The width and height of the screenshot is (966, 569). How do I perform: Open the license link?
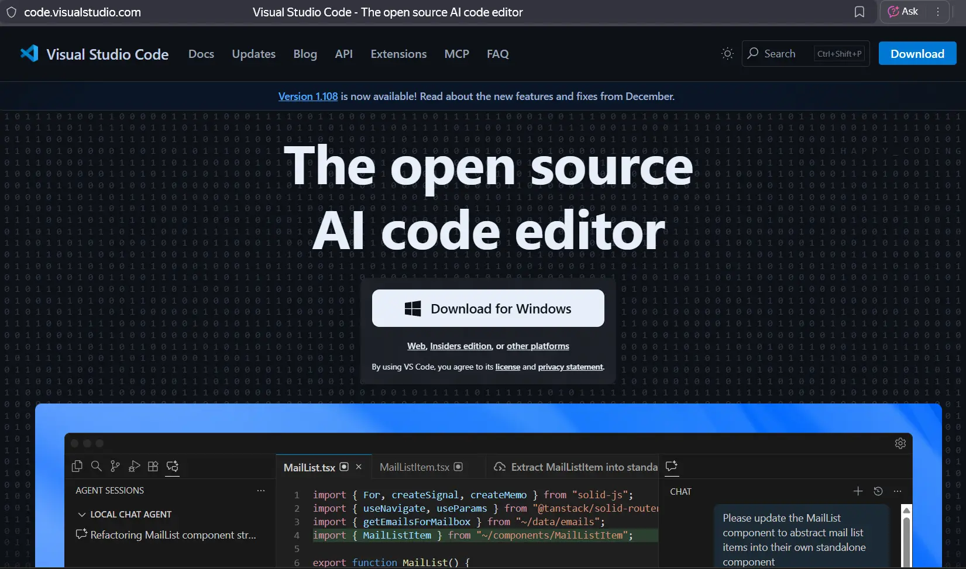pyautogui.click(x=507, y=367)
